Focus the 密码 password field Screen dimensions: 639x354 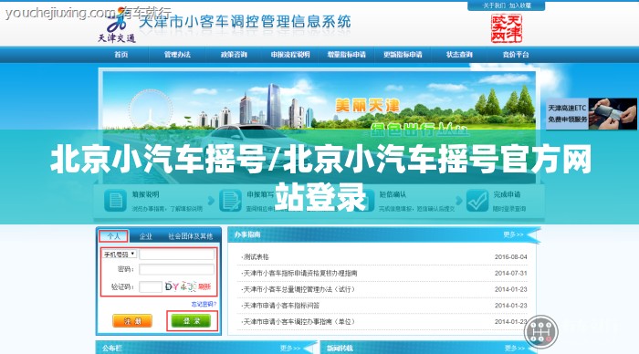pyautogui.click(x=176, y=269)
